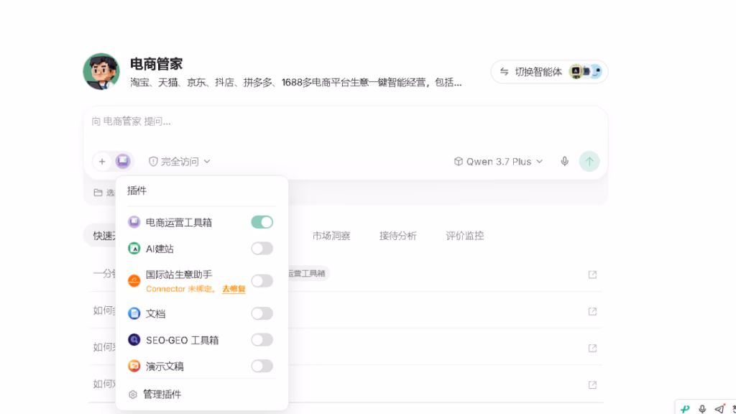Turn off the 电商运营工具箱 toggle

(x=262, y=222)
